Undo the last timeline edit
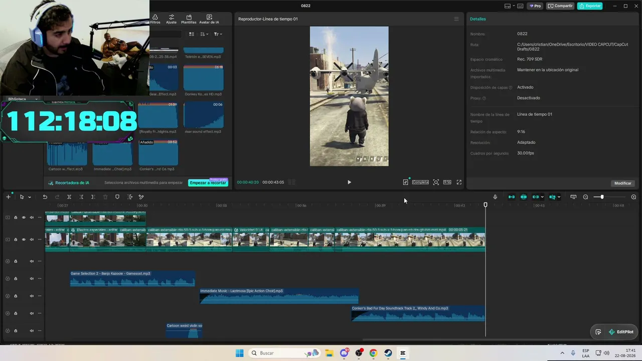642x361 pixels. [45, 197]
